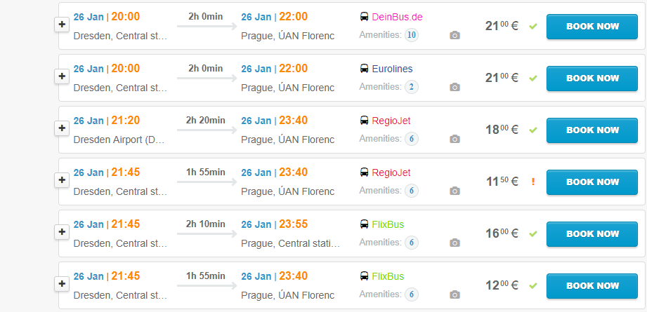This screenshot has height=312, width=647.
Task: Open photos camera icon for Eurolines trip
Action: pyautogui.click(x=455, y=87)
